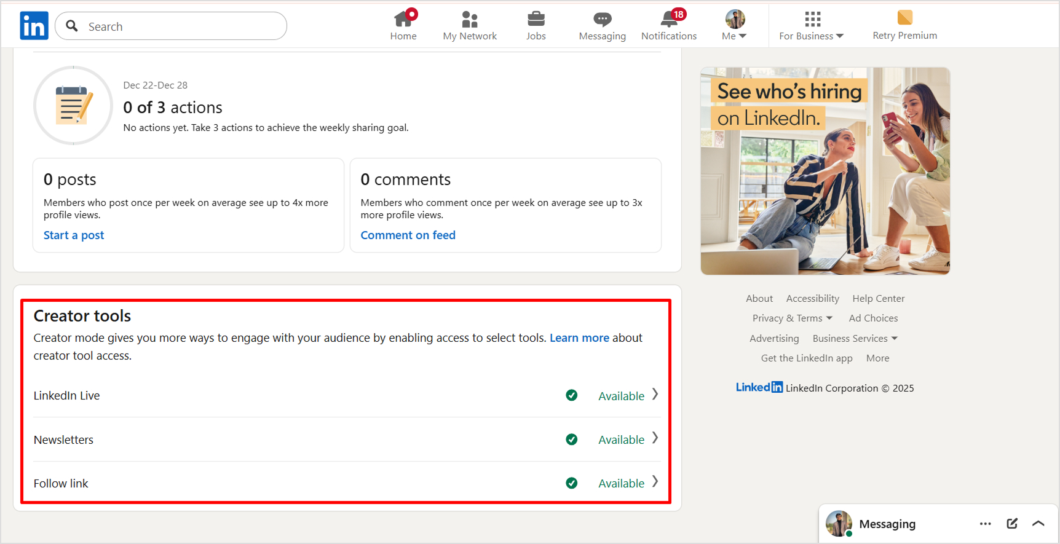Expand Privacy & Terms footer dropdown
The width and height of the screenshot is (1060, 544).
(792, 318)
